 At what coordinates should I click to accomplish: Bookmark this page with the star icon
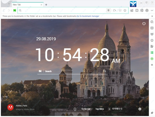point(125,10)
